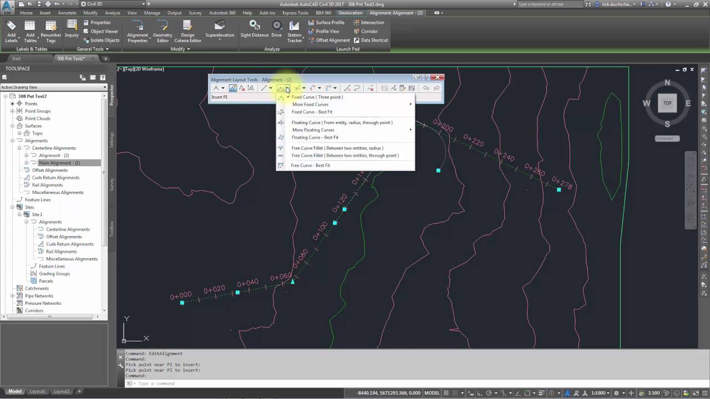The height and width of the screenshot is (399, 710).
Task: Open the Inquiry tool
Action: tap(72, 29)
